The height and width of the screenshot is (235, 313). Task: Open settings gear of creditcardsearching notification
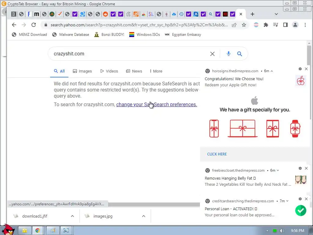(300, 199)
